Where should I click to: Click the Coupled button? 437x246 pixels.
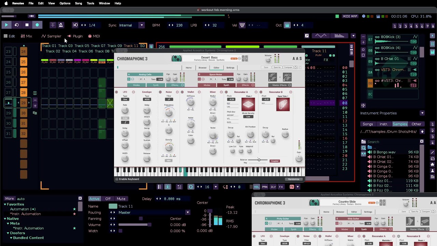[x=274, y=161]
